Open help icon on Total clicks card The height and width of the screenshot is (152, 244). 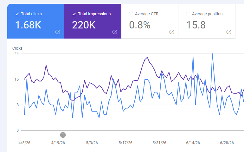(x=58, y=32)
